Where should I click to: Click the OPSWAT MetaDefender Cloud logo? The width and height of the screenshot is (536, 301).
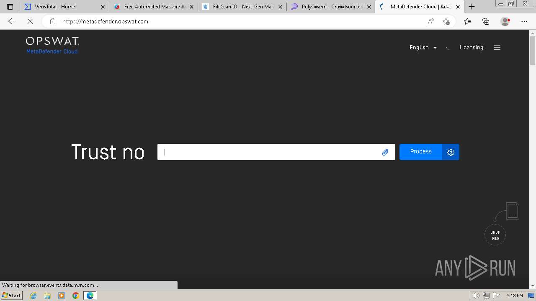52,46
